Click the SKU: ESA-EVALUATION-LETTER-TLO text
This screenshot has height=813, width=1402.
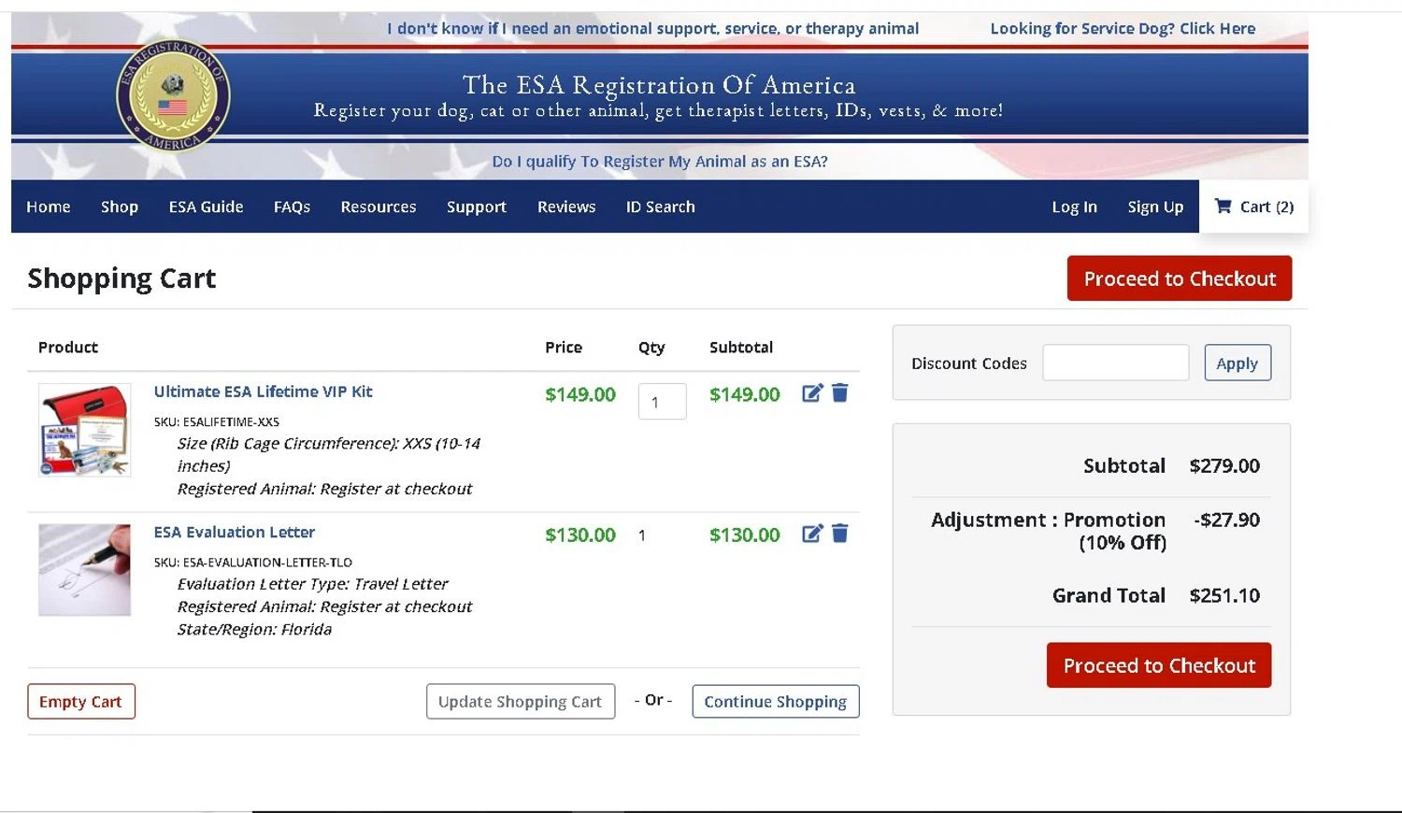[x=253, y=563]
